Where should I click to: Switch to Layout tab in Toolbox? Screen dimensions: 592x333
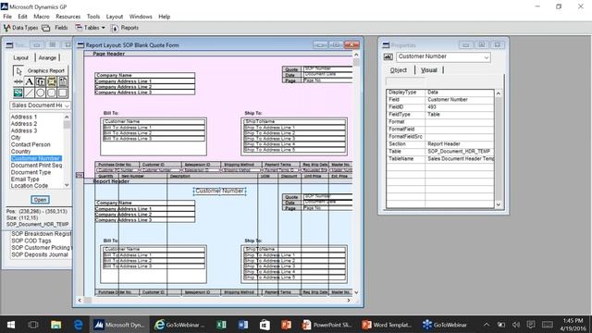[20, 57]
